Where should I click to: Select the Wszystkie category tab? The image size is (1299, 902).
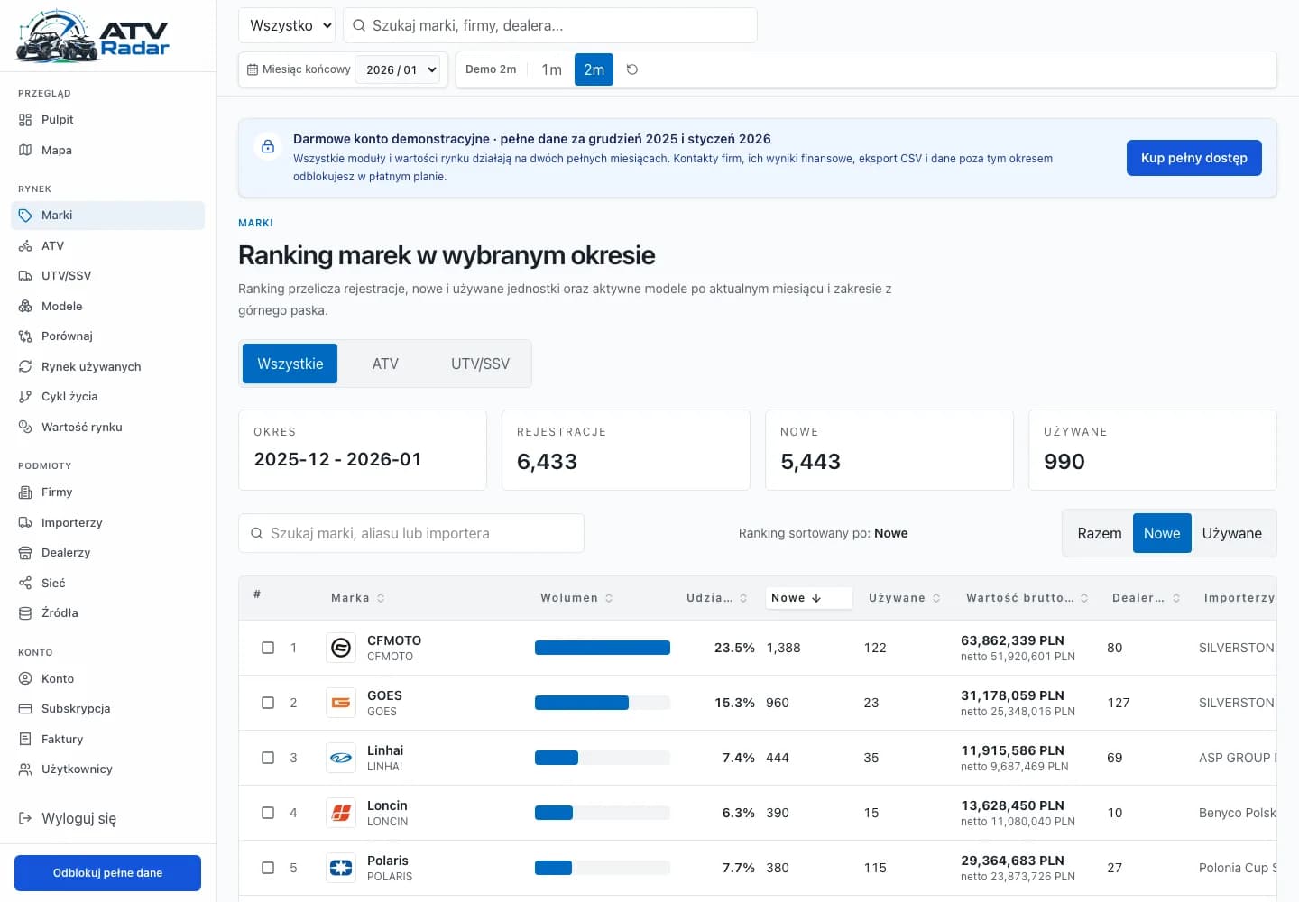click(x=290, y=364)
